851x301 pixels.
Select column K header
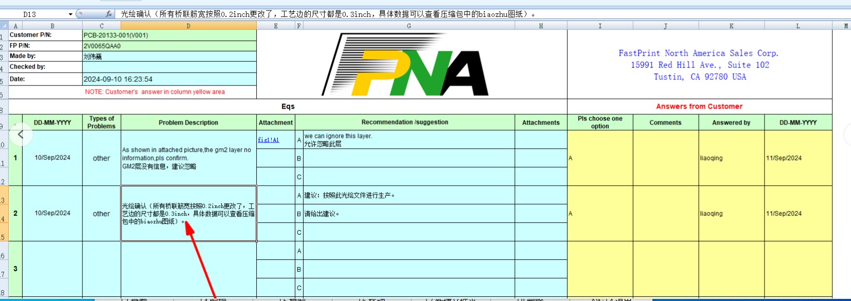point(732,26)
